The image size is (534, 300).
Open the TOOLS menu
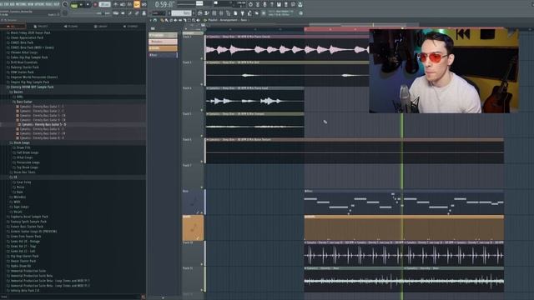tap(49, 4)
